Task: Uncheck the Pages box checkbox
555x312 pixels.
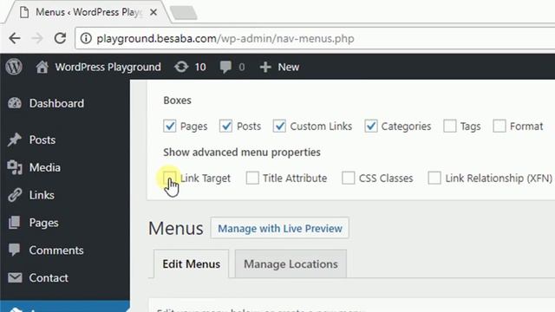Action: click(170, 126)
